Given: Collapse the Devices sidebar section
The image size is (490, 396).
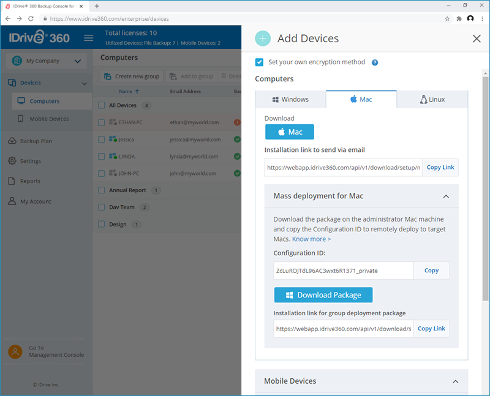Looking at the screenshot, I should point(84,83).
